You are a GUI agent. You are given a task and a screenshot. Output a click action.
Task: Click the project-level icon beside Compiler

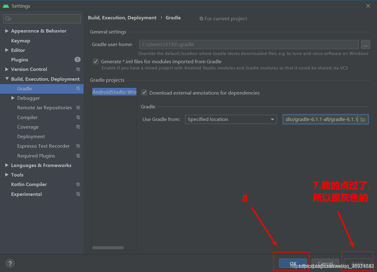78,118
